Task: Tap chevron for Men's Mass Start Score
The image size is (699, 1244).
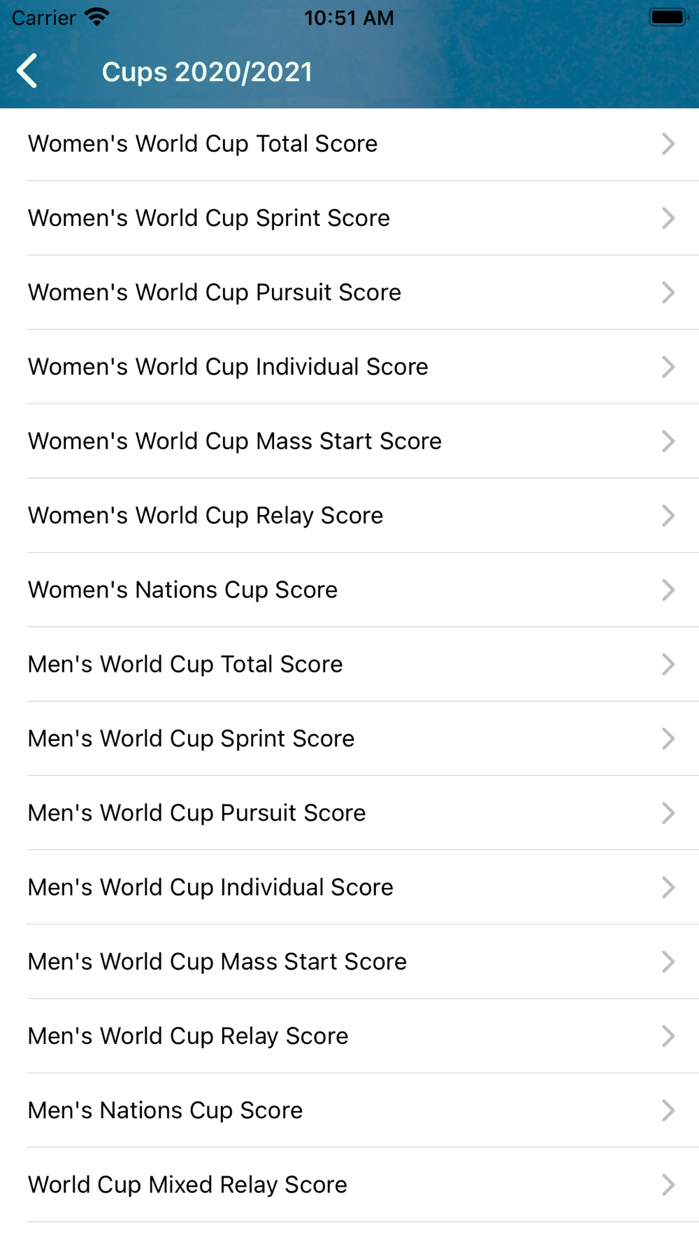Action: pyautogui.click(x=668, y=961)
